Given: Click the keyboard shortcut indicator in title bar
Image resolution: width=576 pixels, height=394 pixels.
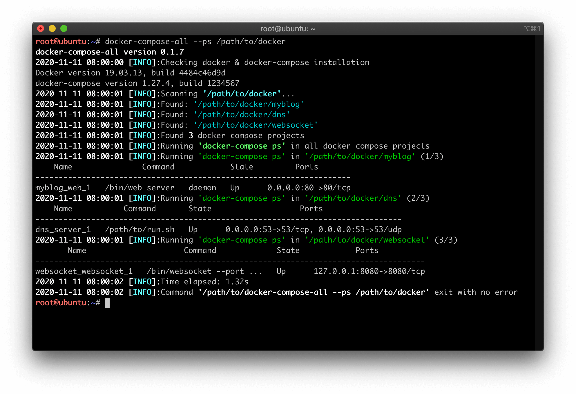Looking at the screenshot, I should [532, 29].
